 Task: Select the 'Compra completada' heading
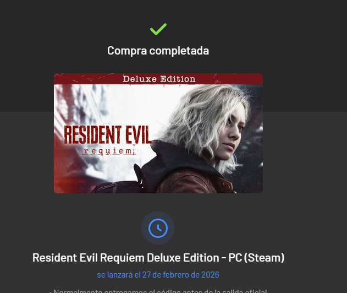tap(158, 51)
